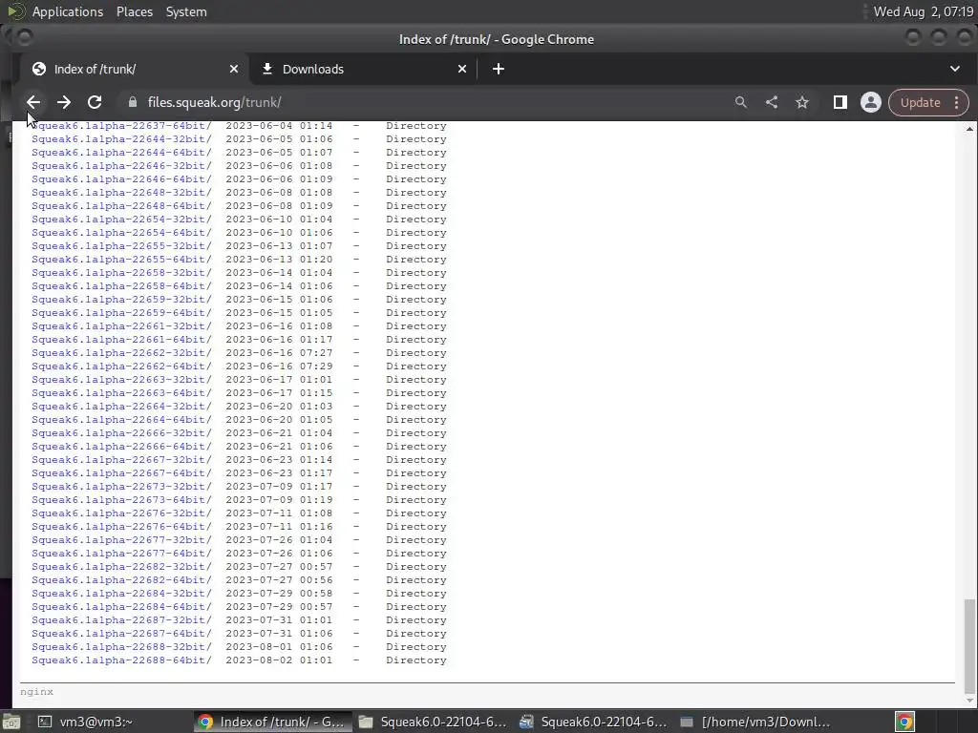
Task: Open Squeak6.1alpha-22688-32bit directory link
Action: (x=121, y=647)
